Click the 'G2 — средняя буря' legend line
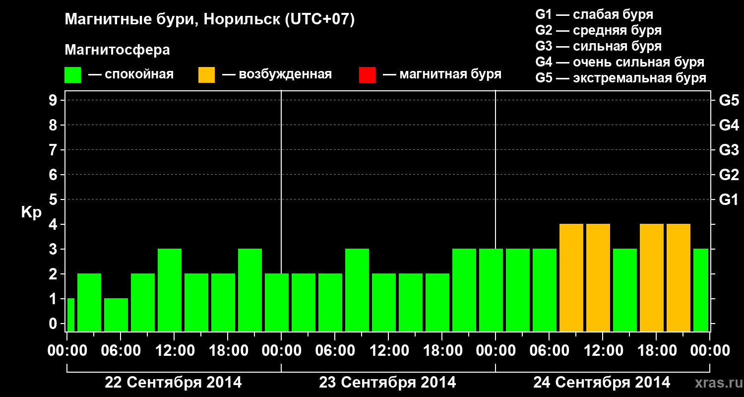Image resolution: width=744 pixels, height=397 pixels. point(599,30)
